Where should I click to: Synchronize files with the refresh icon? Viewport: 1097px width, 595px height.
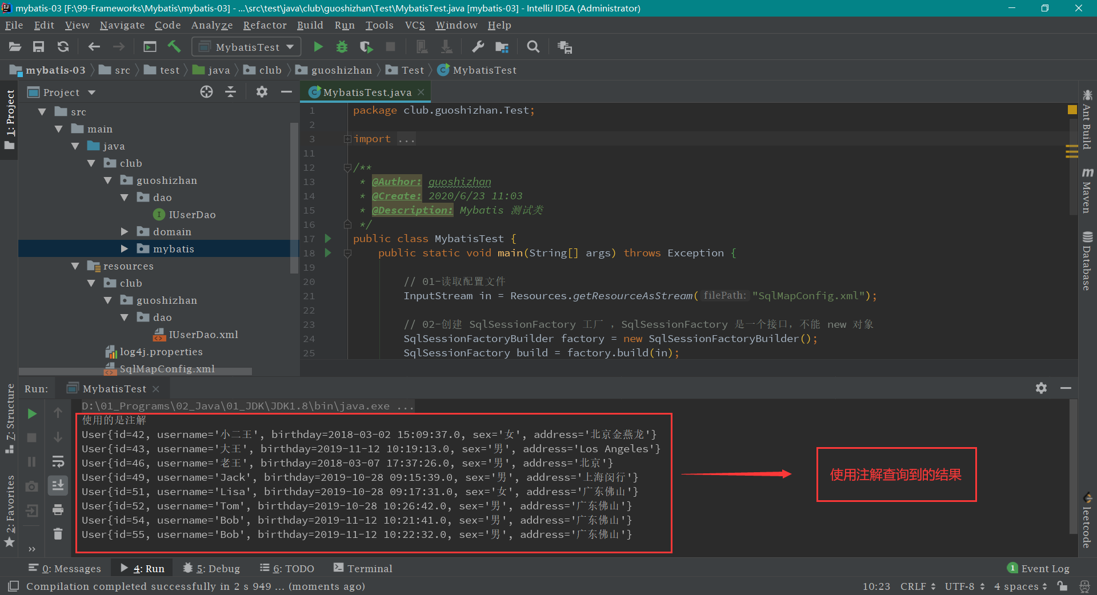click(63, 47)
